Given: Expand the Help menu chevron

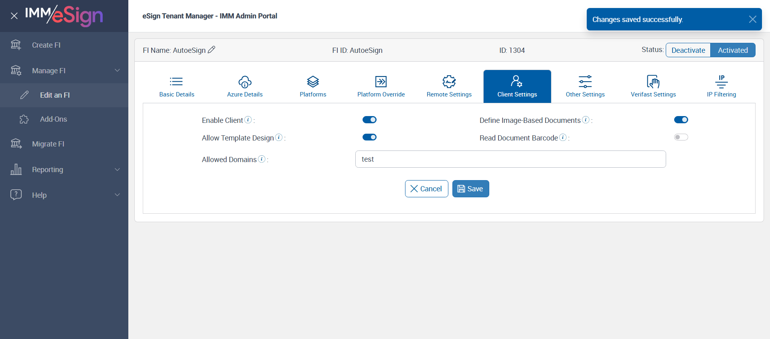Looking at the screenshot, I should 118,195.
